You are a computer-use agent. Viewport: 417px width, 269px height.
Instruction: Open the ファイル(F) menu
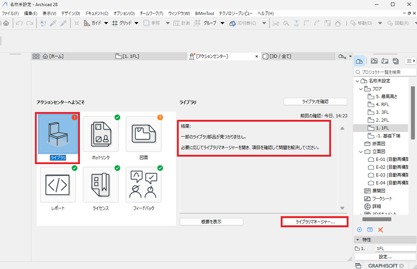(10, 13)
